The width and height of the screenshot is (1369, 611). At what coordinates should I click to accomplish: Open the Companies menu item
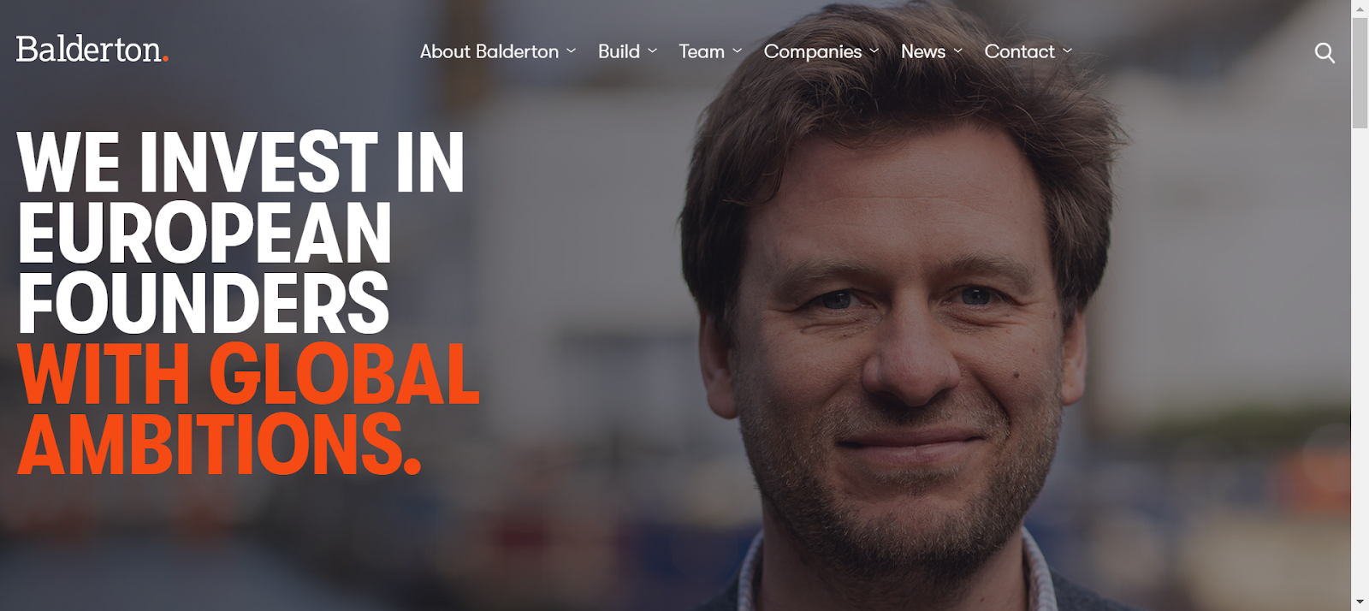813,52
